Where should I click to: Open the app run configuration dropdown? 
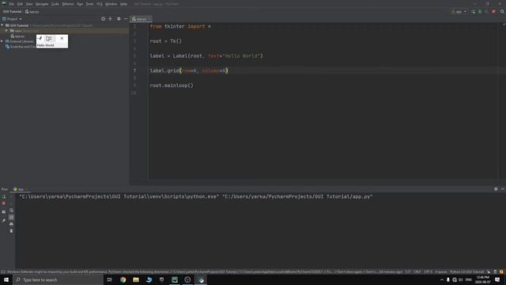tap(459, 12)
